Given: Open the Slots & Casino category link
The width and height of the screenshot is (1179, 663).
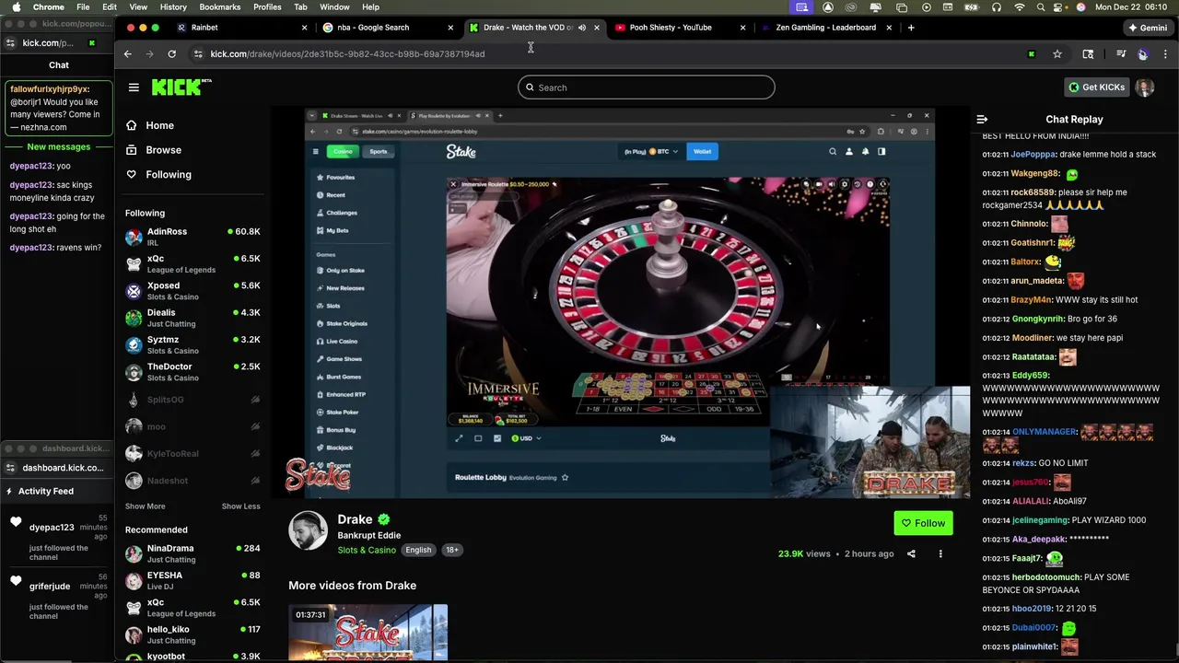Looking at the screenshot, I should click(367, 550).
